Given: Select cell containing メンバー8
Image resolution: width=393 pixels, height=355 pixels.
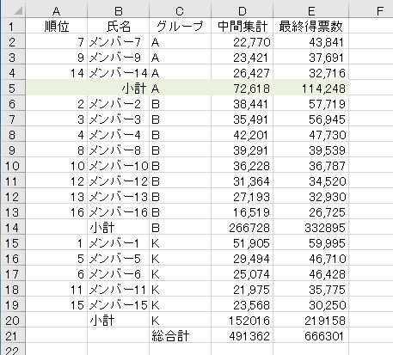Looking at the screenshot, I should [118, 150].
